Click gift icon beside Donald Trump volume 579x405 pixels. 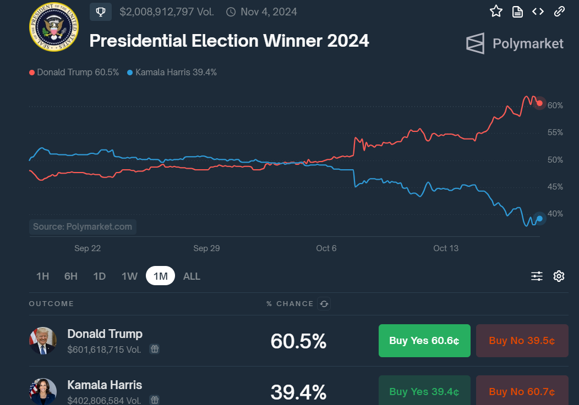[155, 349]
